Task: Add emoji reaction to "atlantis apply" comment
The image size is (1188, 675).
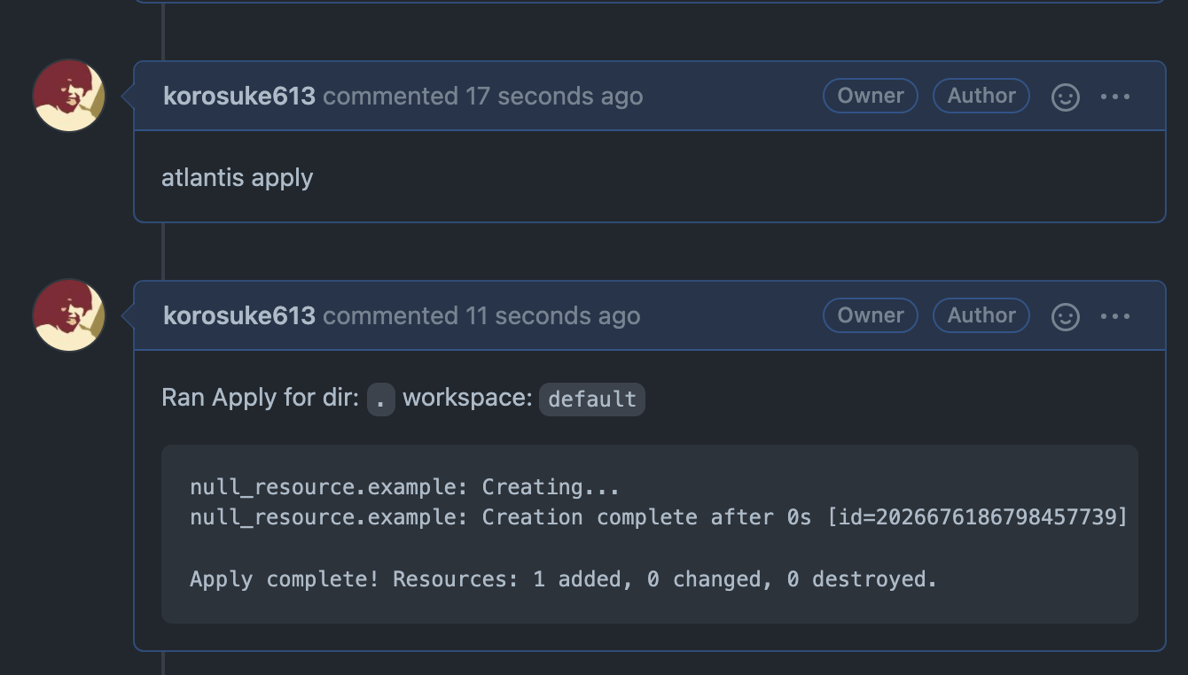Action: (1065, 97)
